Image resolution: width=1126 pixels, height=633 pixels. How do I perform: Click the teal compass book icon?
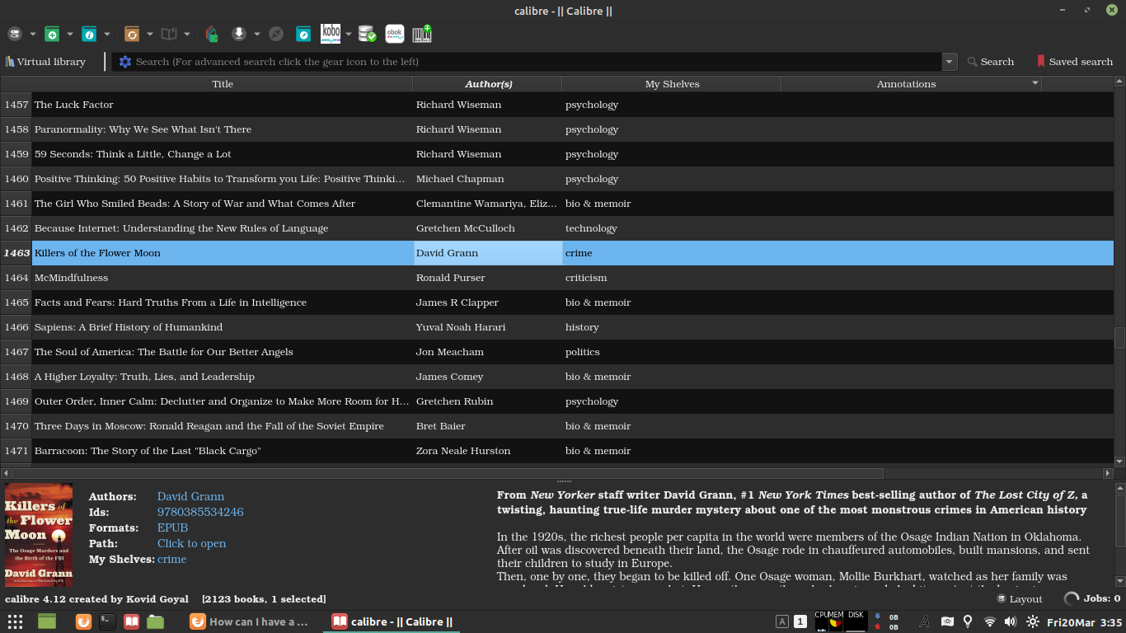[303, 34]
